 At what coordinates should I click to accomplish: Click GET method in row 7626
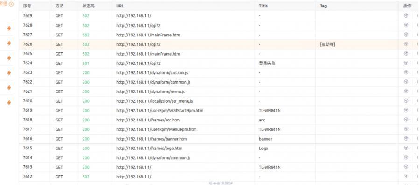[59, 44]
